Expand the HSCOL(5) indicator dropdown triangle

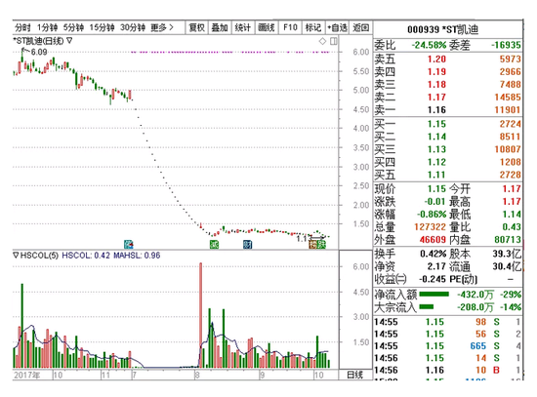[x=16, y=256]
